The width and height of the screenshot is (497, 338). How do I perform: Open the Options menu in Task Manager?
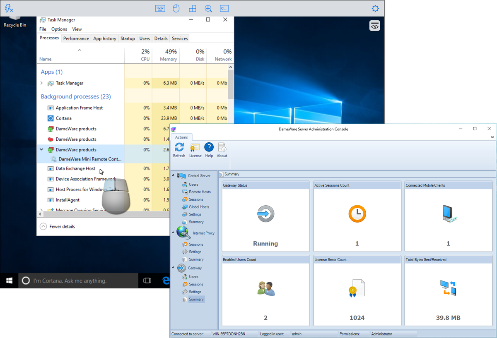point(59,29)
